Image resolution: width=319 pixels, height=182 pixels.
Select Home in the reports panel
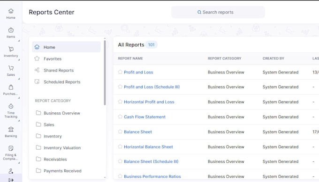(x=66, y=47)
